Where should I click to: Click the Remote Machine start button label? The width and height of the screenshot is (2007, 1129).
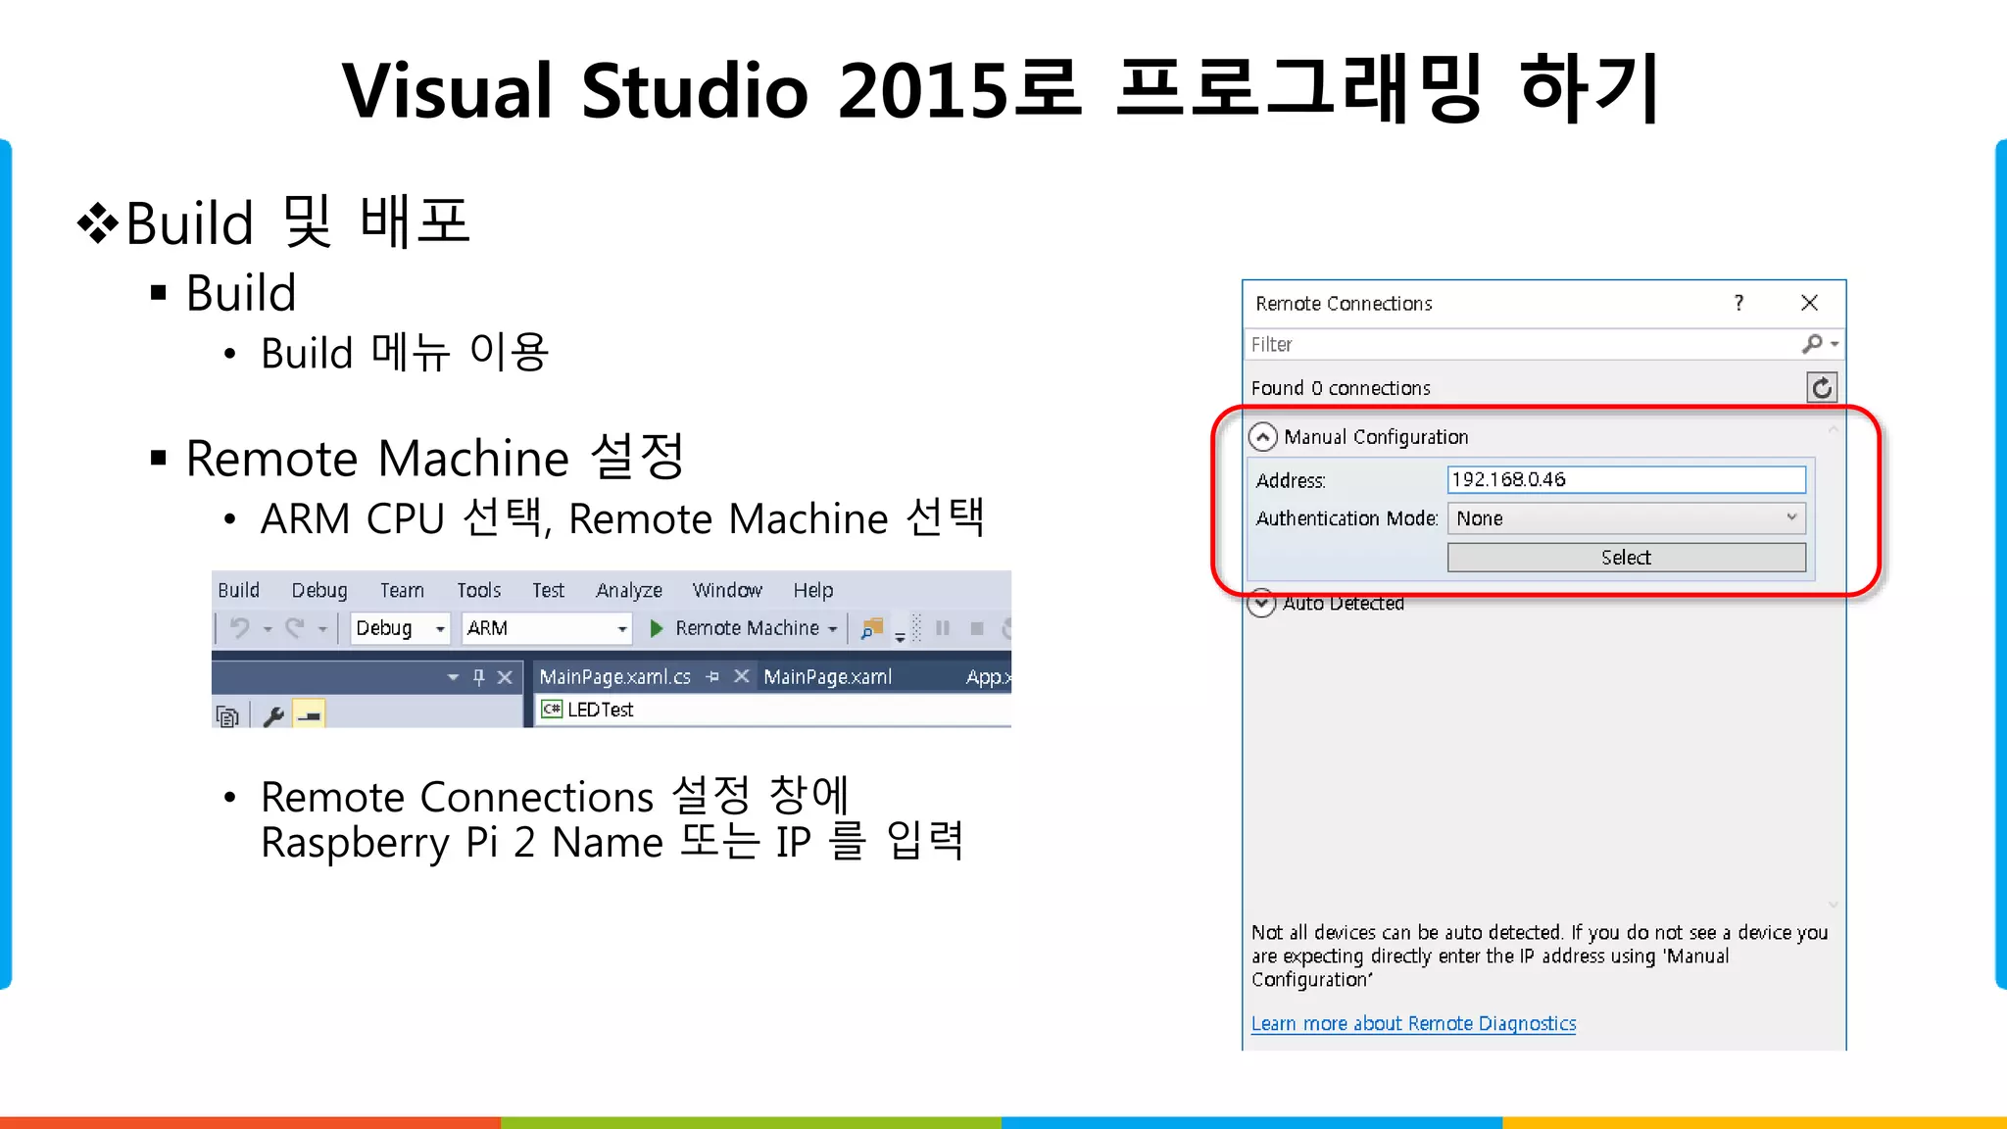click(x=748, y=628)
